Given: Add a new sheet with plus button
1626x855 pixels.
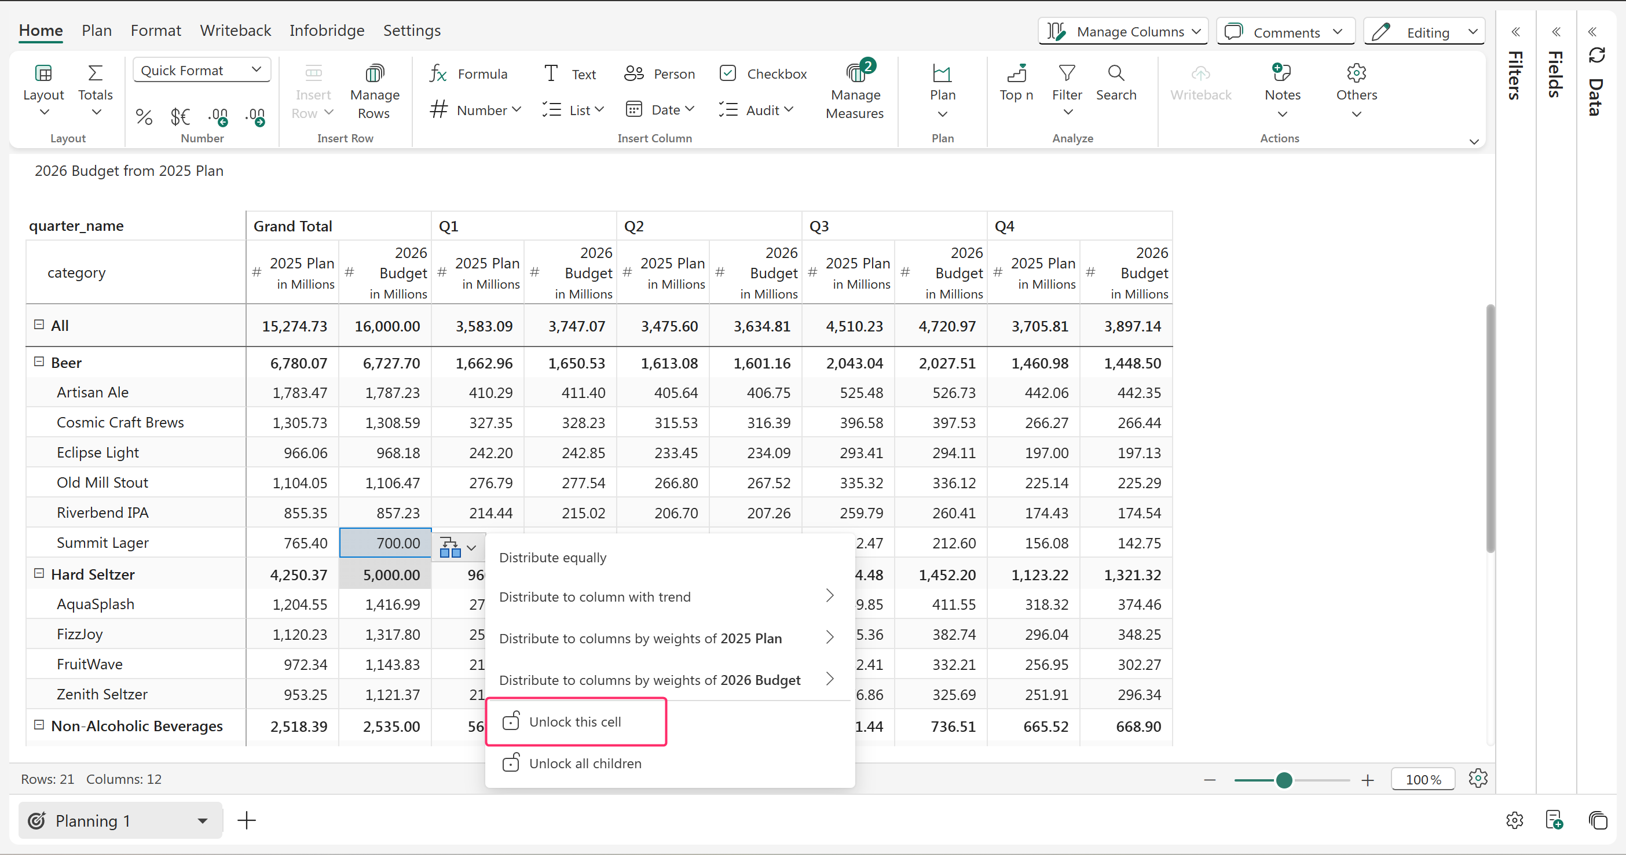Looking at the screenshot, I should click(x=246, y=820).
